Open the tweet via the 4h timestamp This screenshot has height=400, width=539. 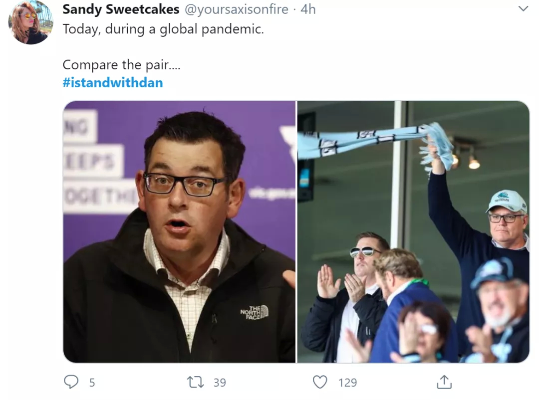308,9
